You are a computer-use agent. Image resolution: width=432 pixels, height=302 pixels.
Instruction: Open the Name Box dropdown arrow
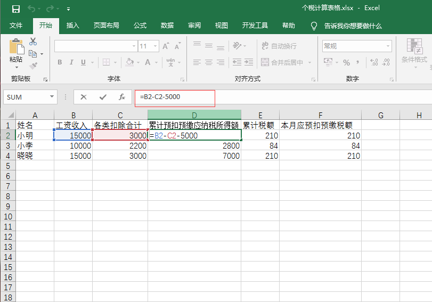[x=52, y=97]
